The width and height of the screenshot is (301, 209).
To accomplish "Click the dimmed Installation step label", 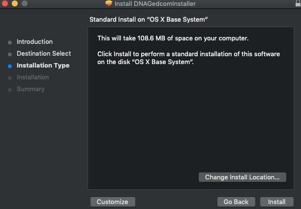I will [32, 77].
